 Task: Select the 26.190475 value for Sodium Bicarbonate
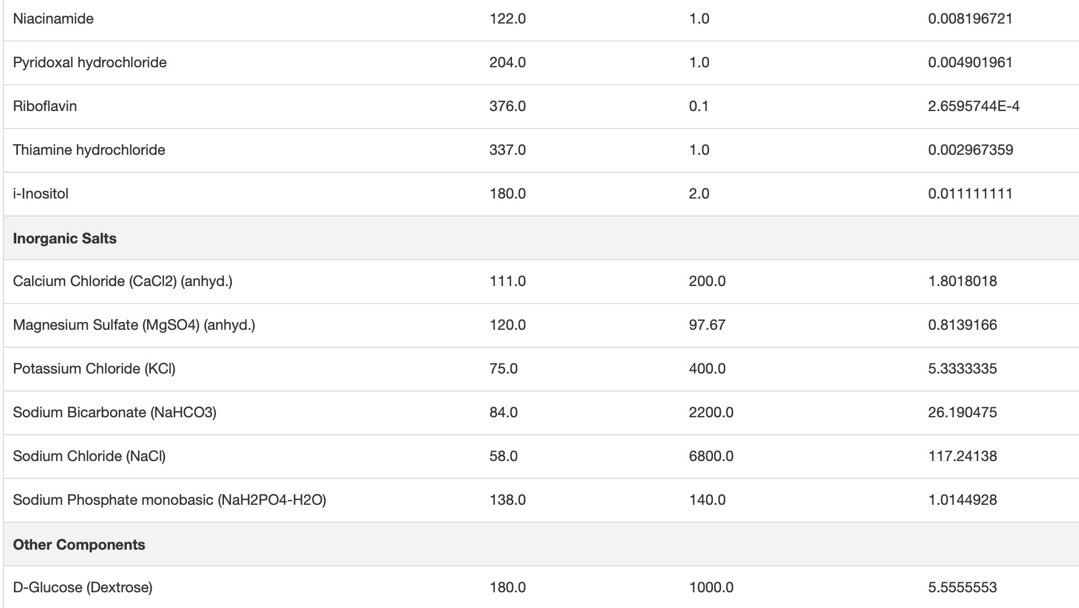point(962,412)
